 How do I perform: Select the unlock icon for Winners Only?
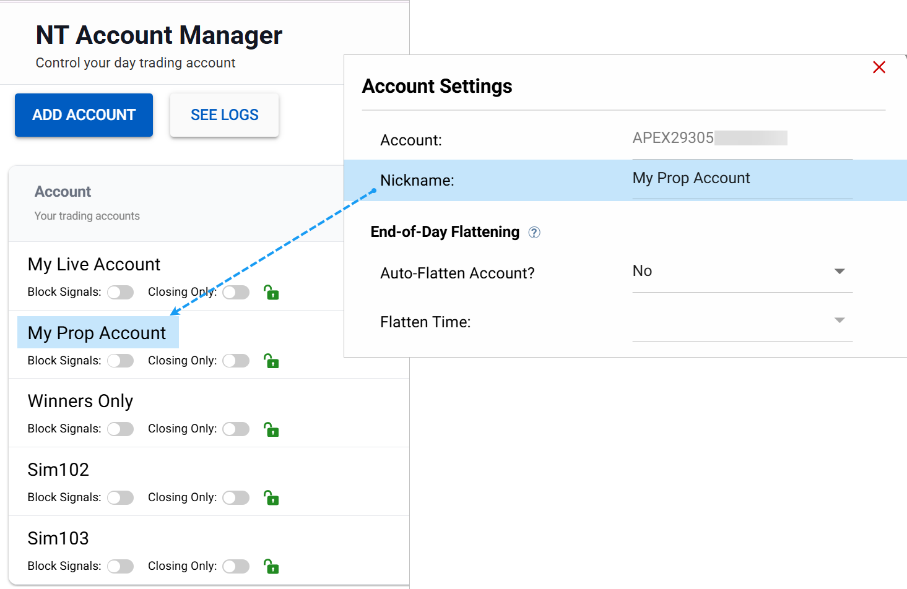271,429
